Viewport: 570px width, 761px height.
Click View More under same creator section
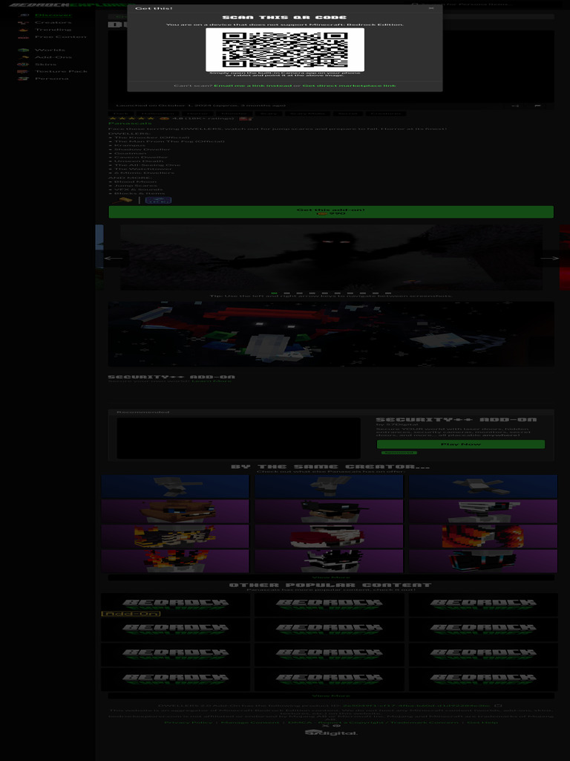(330, 577)
